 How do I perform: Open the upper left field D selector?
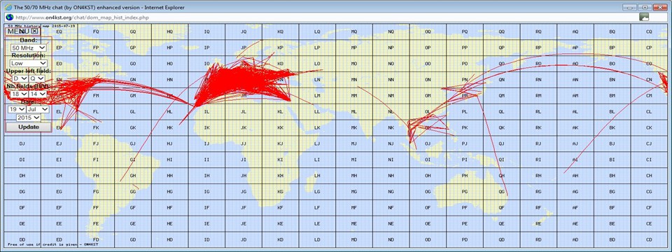point(20,78)
